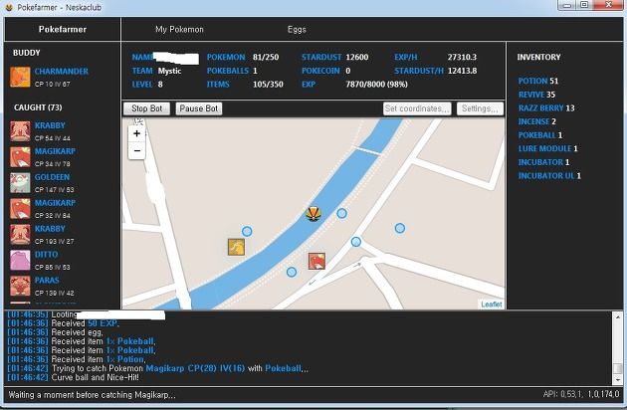Click the Krabby CP 54 icon
Screen dimensions: 627x410
(20, 131)
